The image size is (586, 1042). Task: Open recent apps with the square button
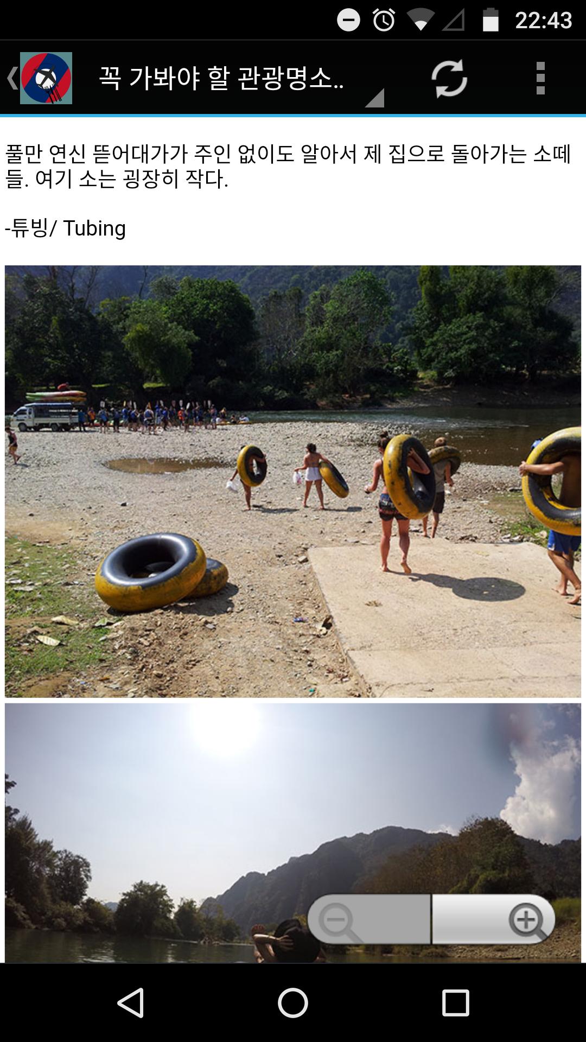[455, 1002]
